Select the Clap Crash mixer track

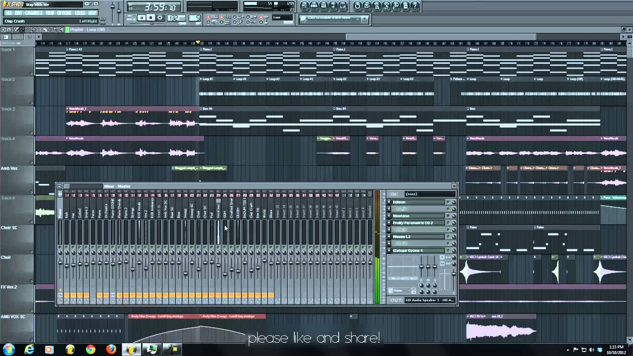click(251, 209)
